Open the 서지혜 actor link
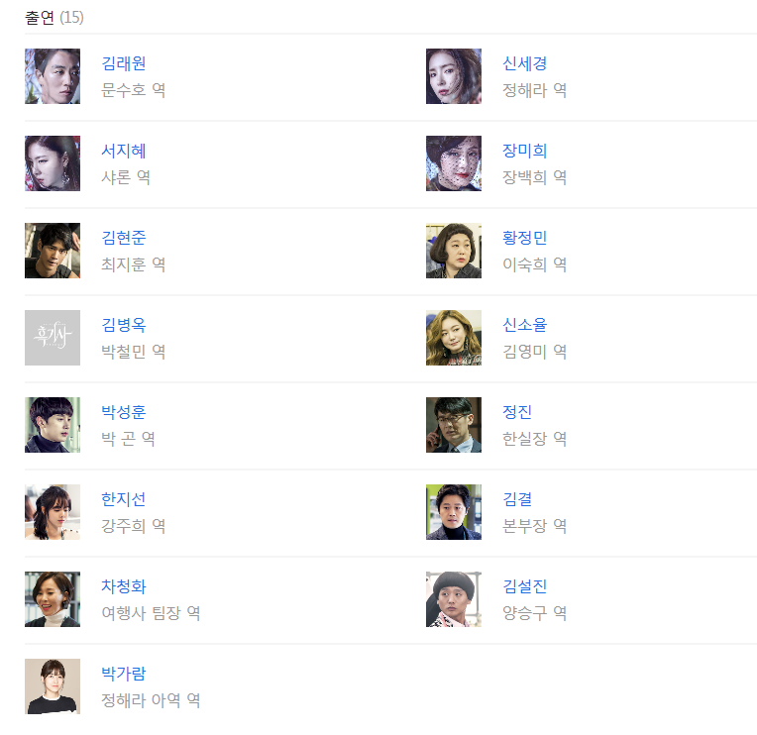This screenshot has height=735, width=757. click(x=124, y=151)
